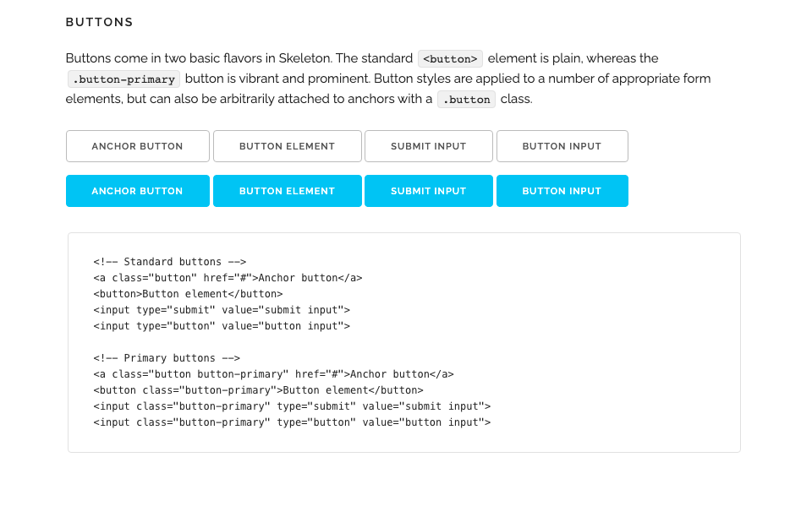Click code line input type="submit" without class
The width and height of the screenshot is (812, 517).
click(222, 310)
